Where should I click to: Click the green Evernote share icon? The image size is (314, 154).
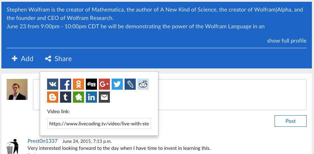point(78,97)
